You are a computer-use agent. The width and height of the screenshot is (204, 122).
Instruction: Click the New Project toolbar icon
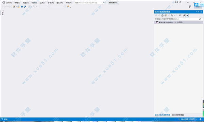tap(14, 6)
